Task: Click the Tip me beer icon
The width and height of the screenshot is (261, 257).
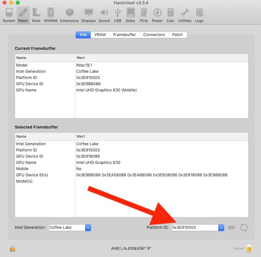Action: (x=249, y=248)
